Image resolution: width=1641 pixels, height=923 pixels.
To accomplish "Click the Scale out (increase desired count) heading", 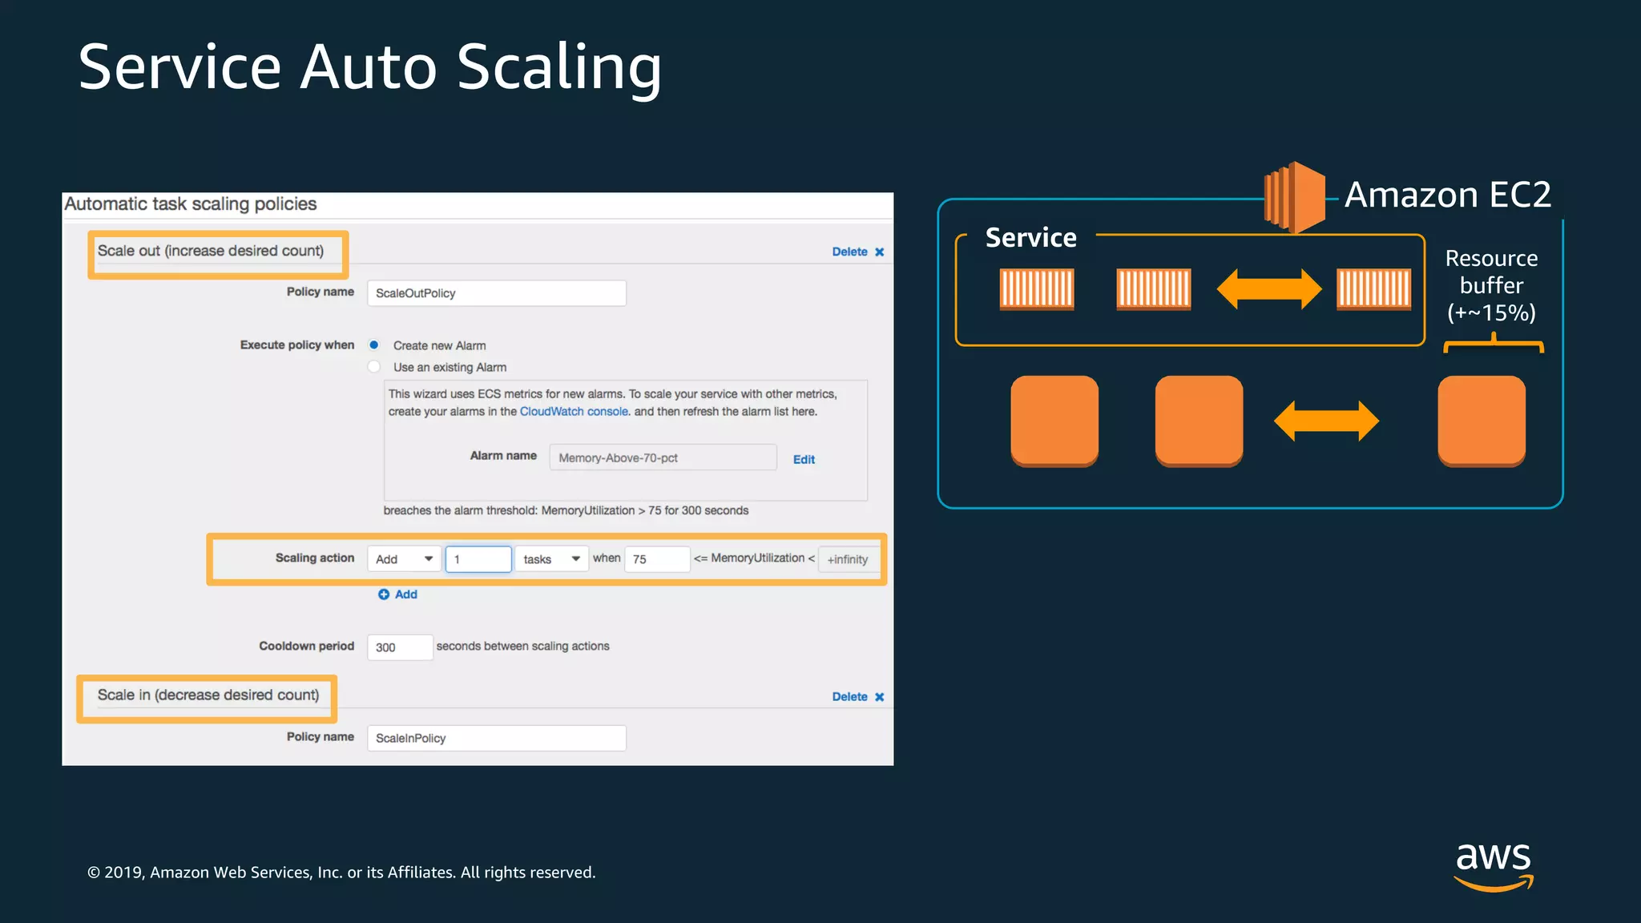I will (211, 251).
